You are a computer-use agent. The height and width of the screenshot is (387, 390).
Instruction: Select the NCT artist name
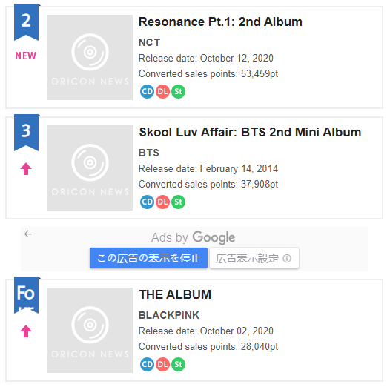(149, 42)
